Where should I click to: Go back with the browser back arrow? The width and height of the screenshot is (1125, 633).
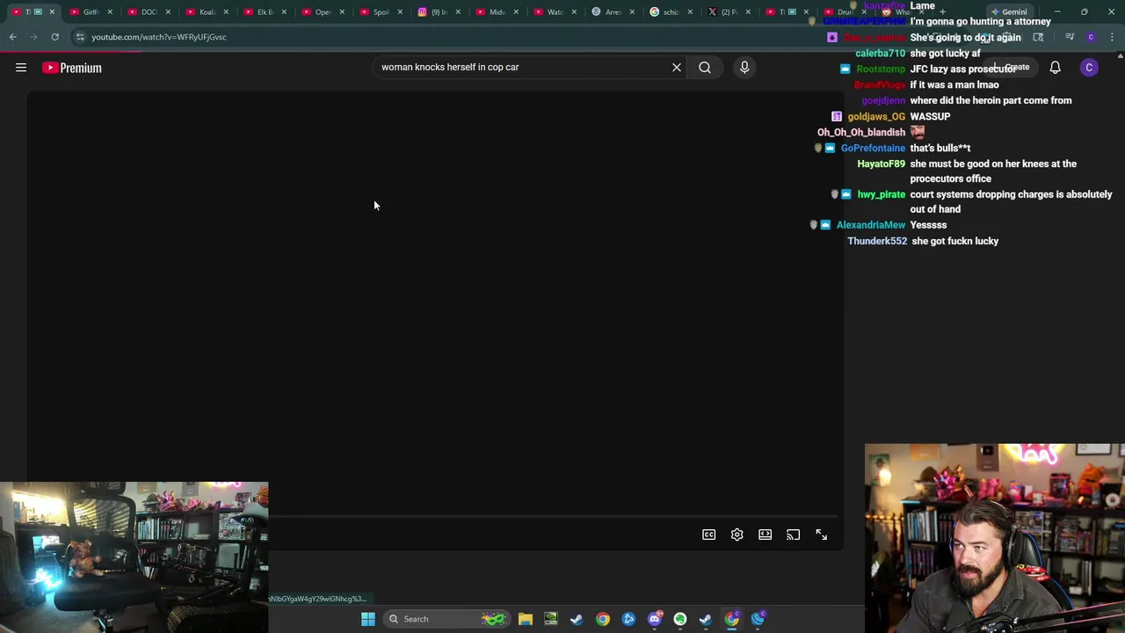coord(13,37)
